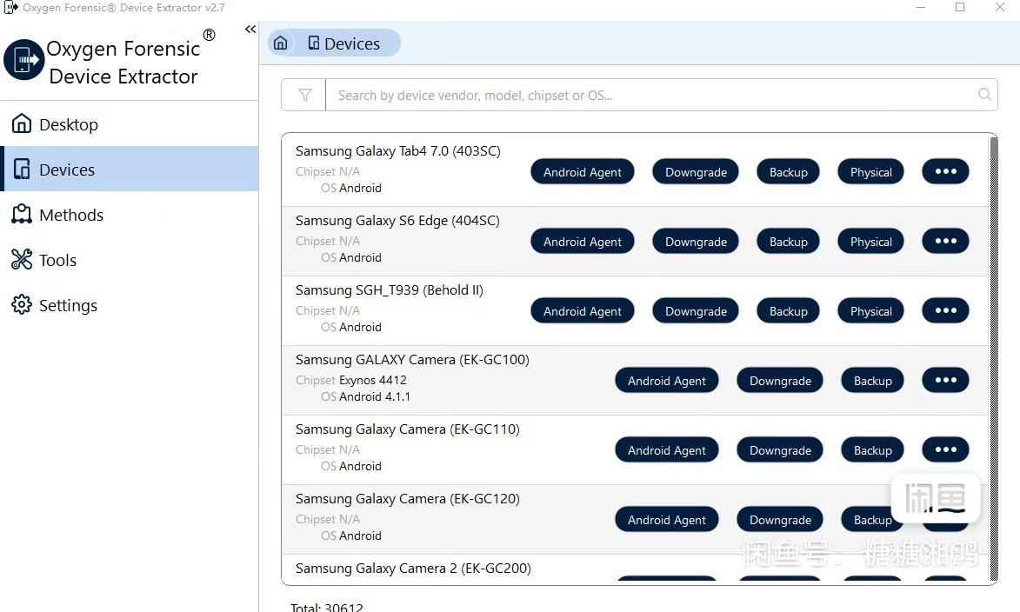Image resolution: width=1020 pixels, height=612 pixels.
Task: Focus the device search field
Action: 650,95
